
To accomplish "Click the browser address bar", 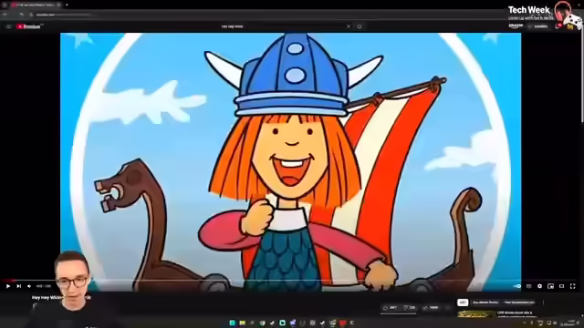I will click(261, 15).
